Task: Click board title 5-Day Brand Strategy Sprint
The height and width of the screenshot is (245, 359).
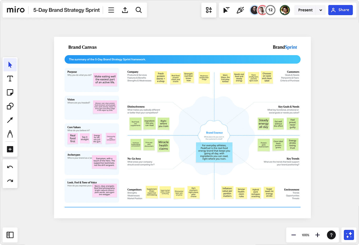Action: (66, 10)
